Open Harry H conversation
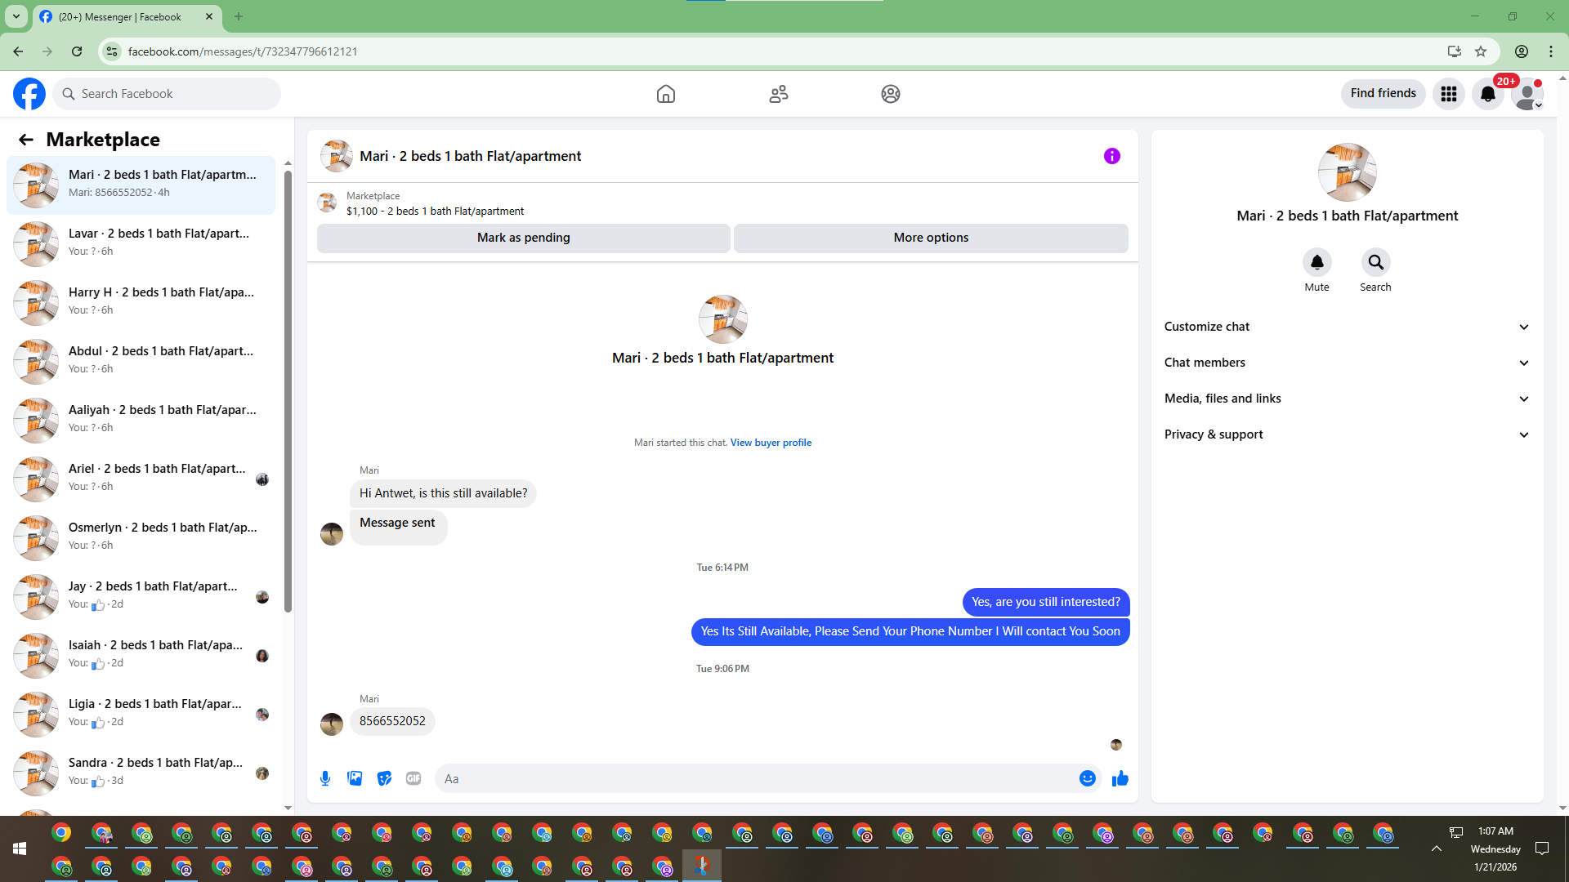1569x882 pixels. click(141, 302)
